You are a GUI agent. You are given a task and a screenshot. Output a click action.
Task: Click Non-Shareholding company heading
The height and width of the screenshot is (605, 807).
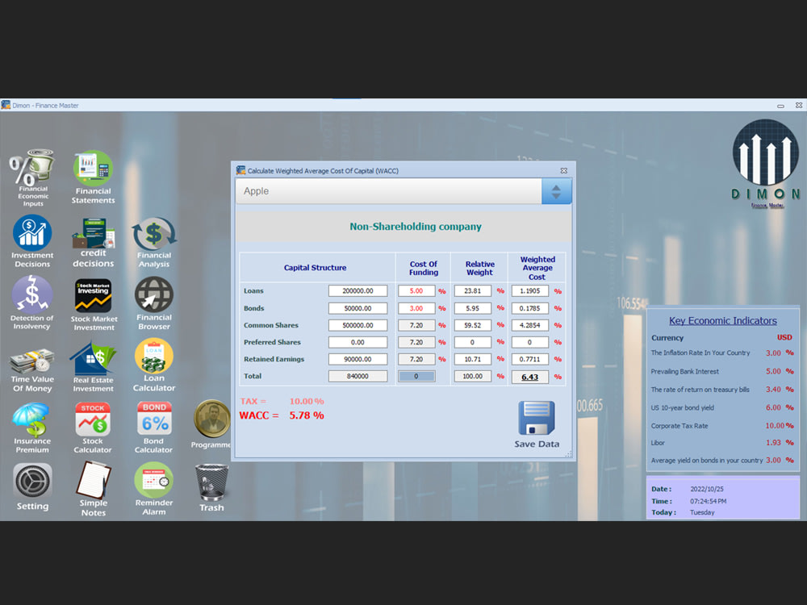tap(416, 227)
